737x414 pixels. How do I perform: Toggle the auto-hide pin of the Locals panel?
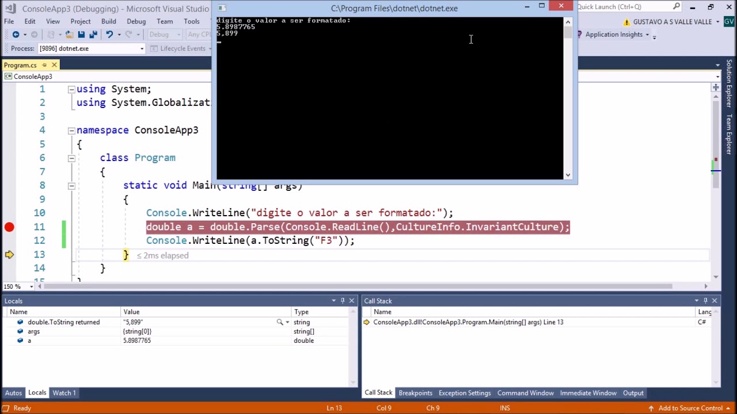[343, 301]
